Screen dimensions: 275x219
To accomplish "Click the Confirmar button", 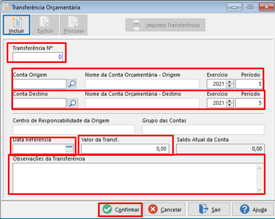I will coord(121,209).
